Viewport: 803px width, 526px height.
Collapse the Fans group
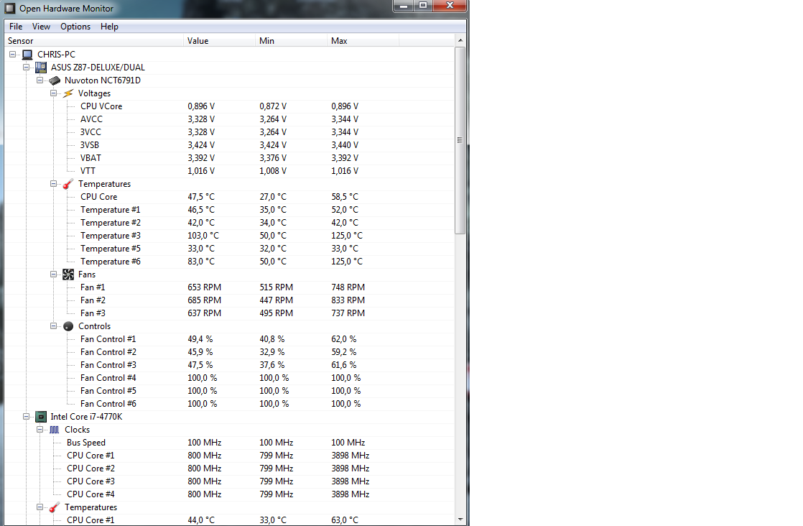(53, 274)
